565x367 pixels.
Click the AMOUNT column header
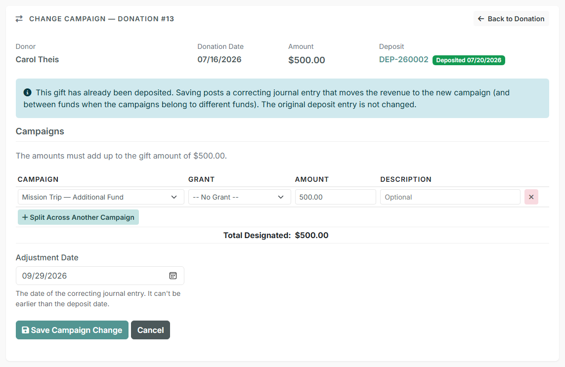(312, 179)
